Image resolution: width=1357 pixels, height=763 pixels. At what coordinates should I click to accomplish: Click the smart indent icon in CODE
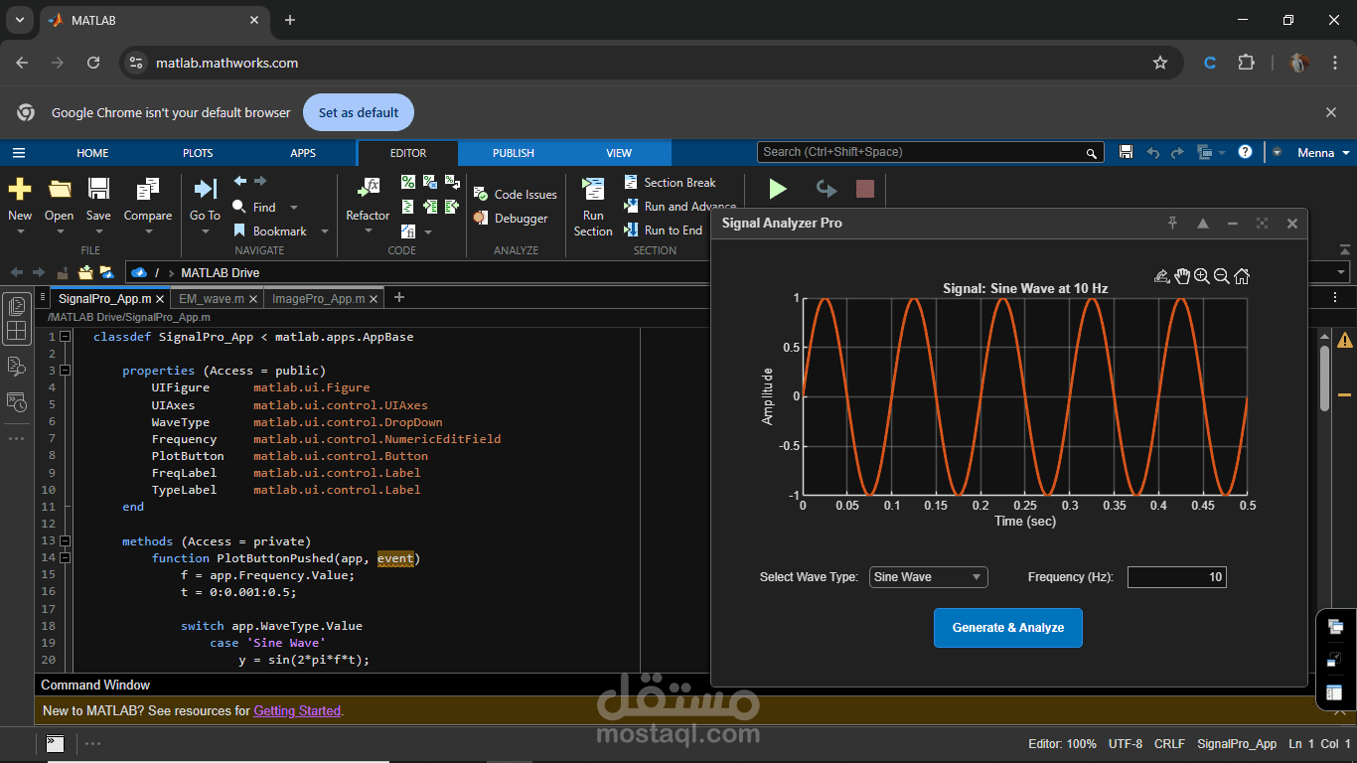pyautogui.click(x=408, y=207)
